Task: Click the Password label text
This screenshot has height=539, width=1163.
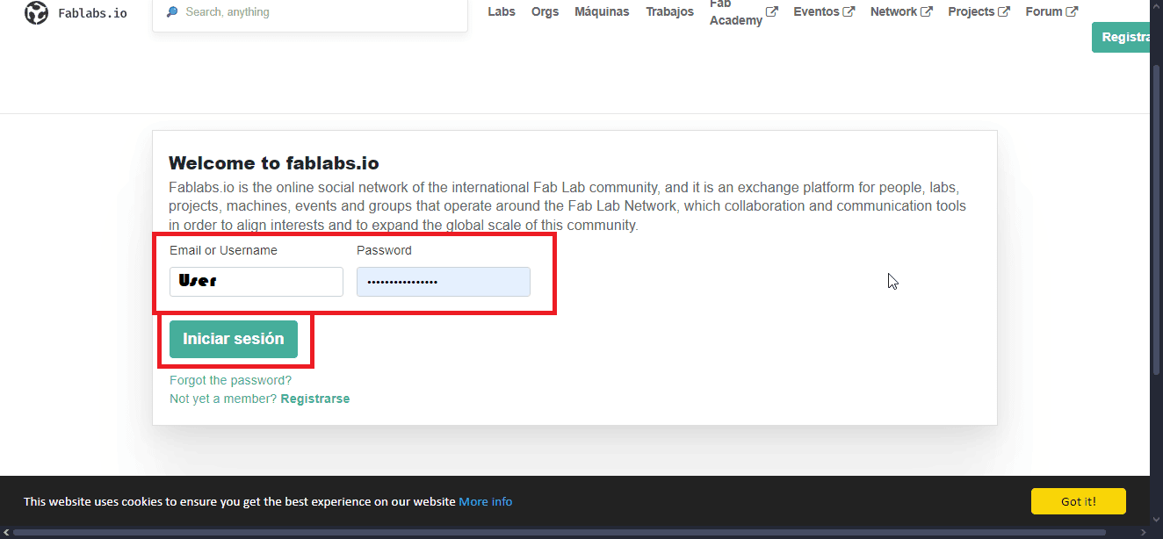Action: click(384, 250)
